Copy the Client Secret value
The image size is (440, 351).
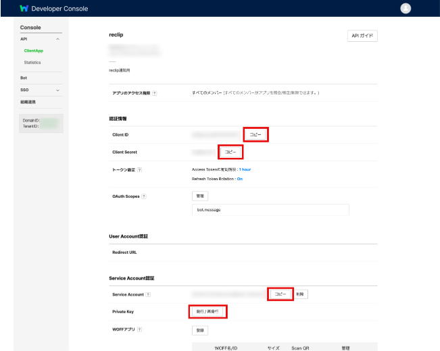[x=230, y=153]
